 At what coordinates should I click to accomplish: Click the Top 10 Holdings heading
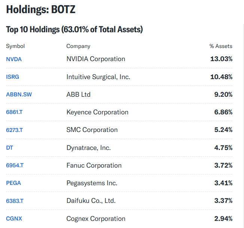point(74,30)
